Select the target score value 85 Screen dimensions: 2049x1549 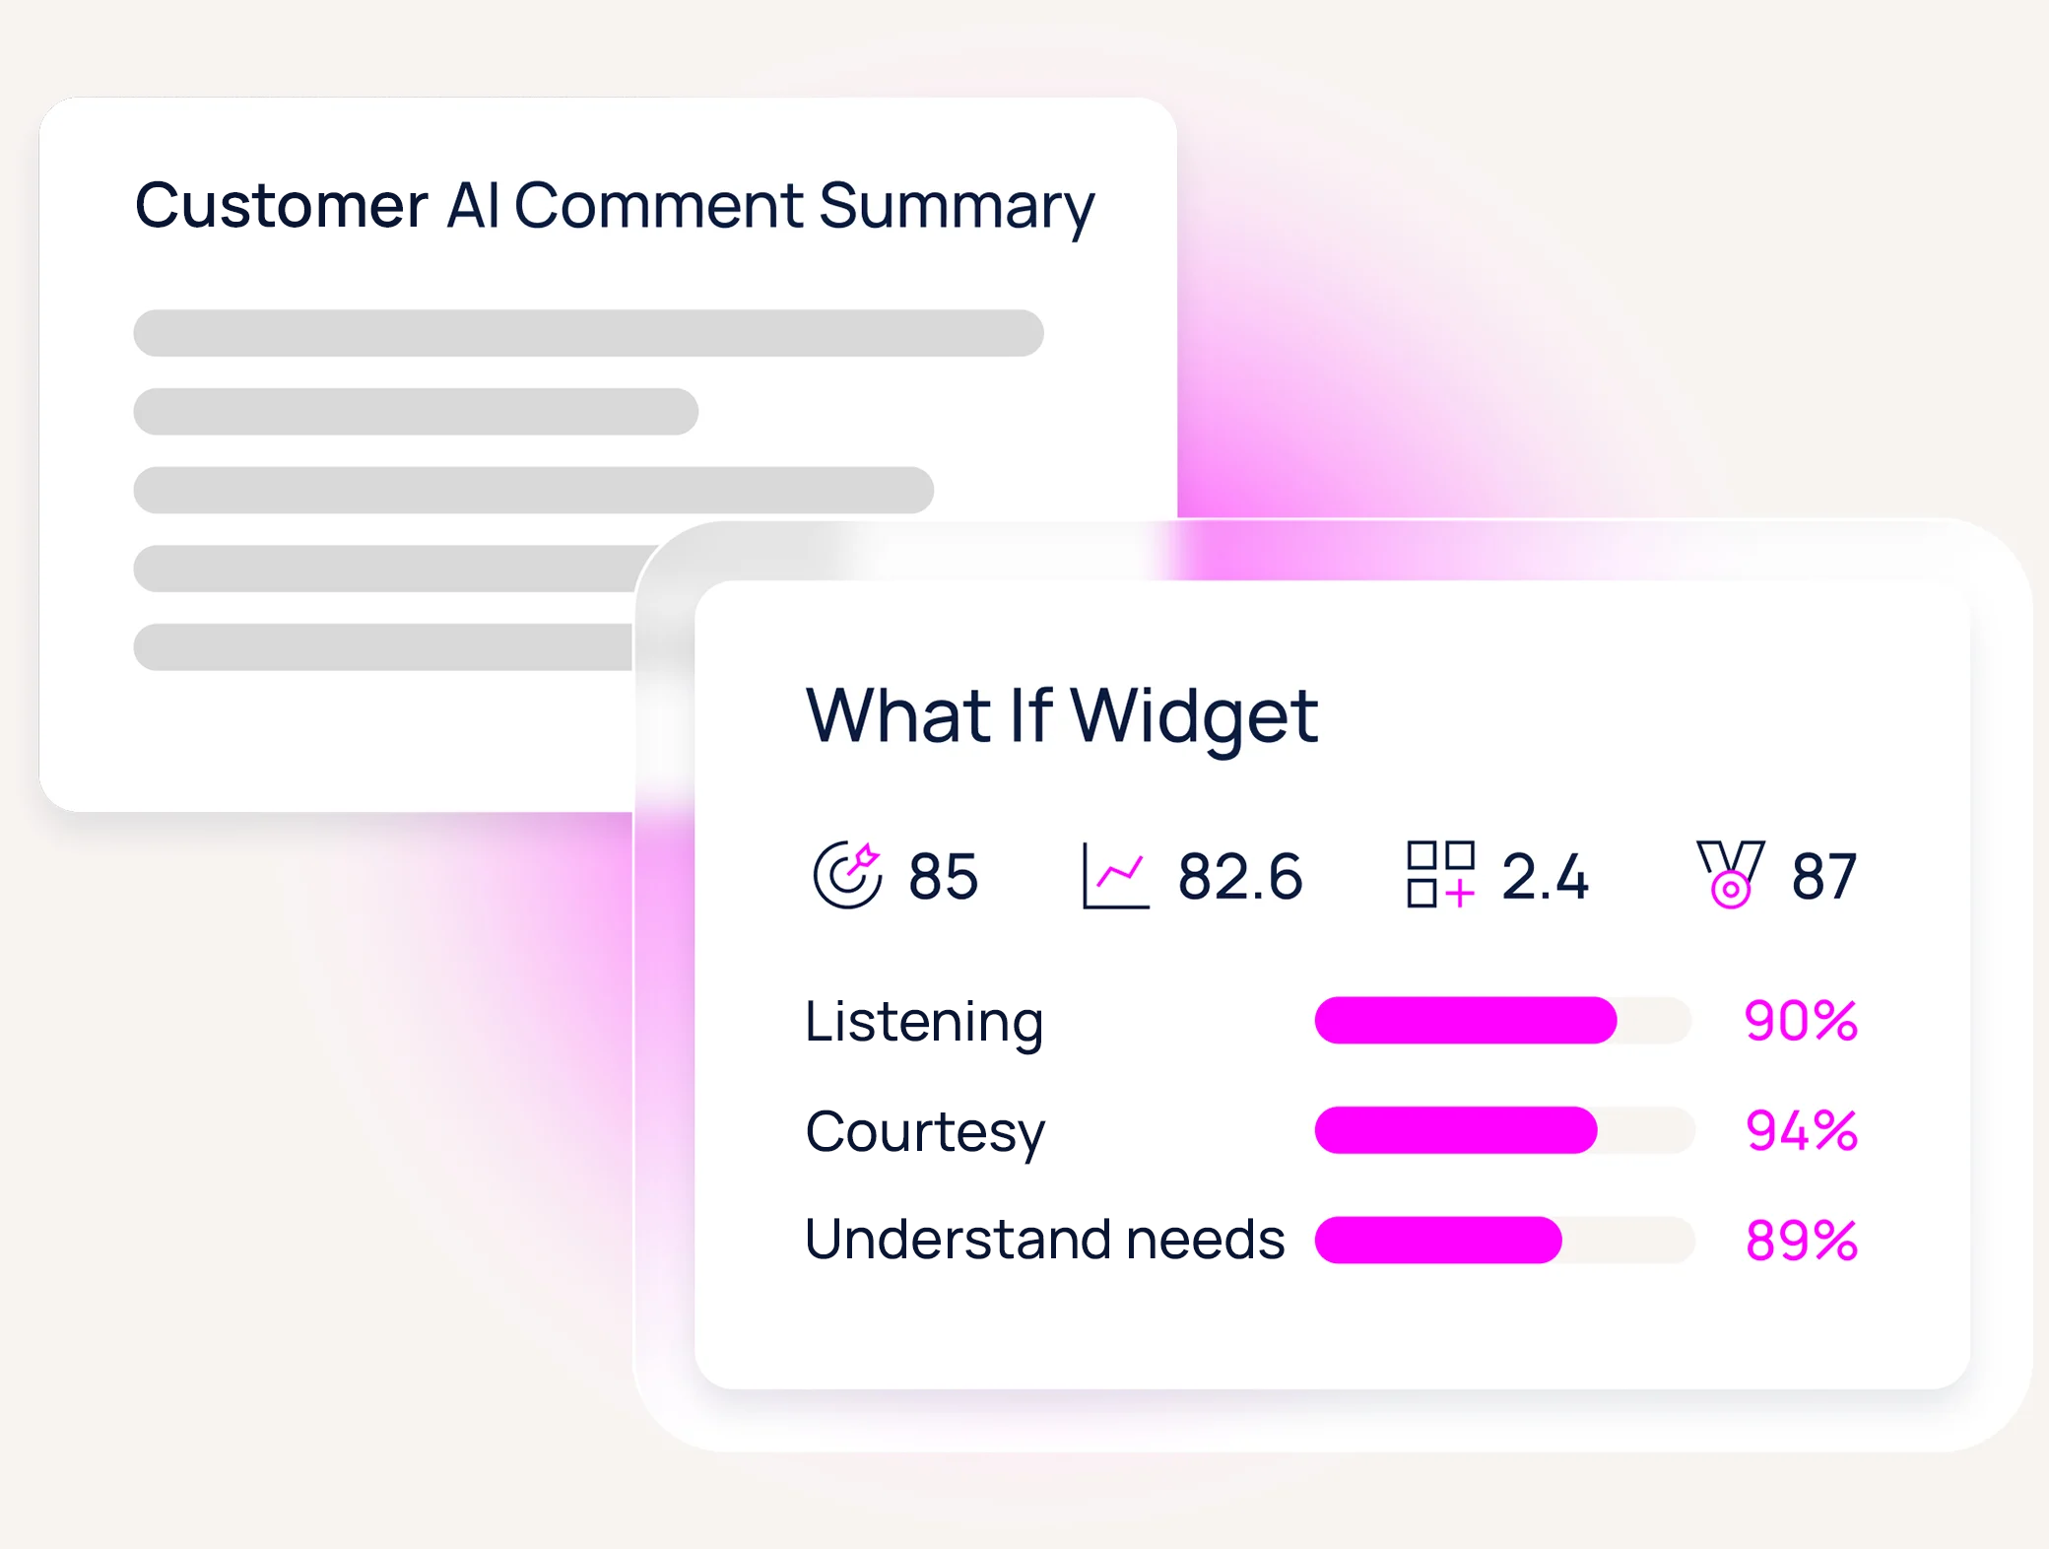click(943, 876)
